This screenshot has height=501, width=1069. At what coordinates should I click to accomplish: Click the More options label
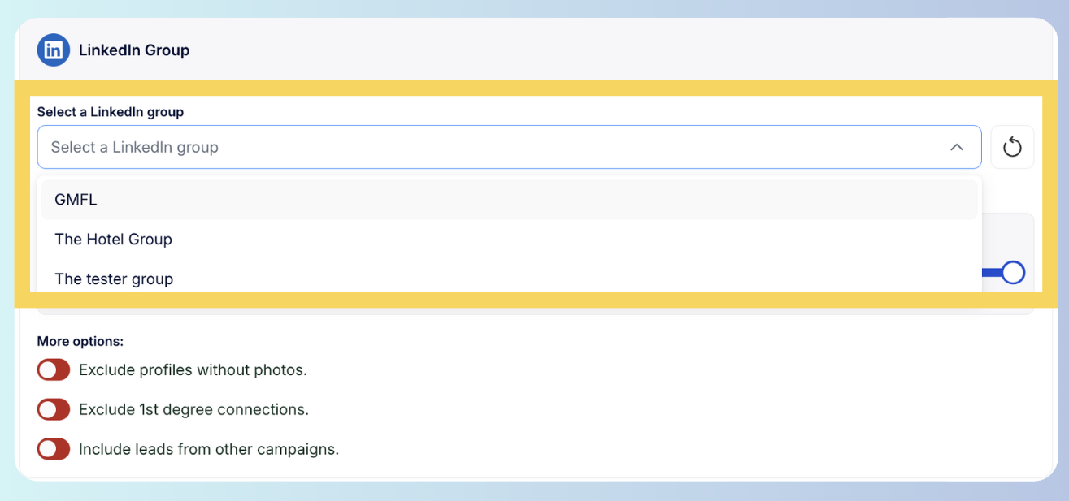[80, 341]
